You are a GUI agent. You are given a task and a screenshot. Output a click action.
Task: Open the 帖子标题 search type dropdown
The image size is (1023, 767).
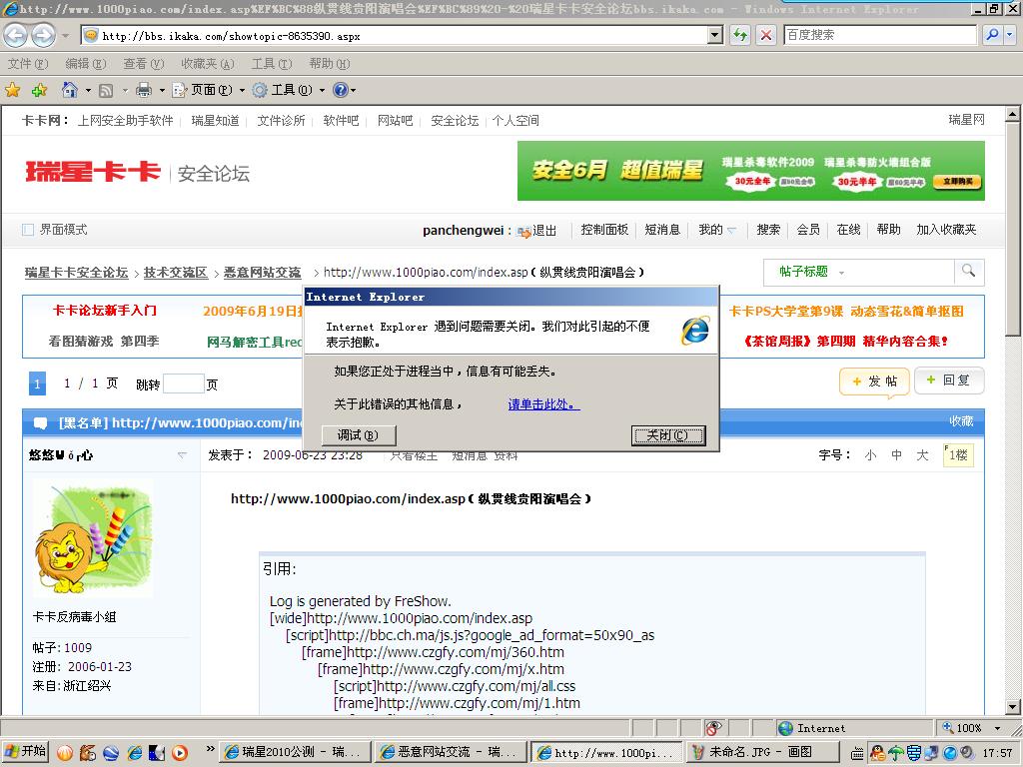coord(841,273)
